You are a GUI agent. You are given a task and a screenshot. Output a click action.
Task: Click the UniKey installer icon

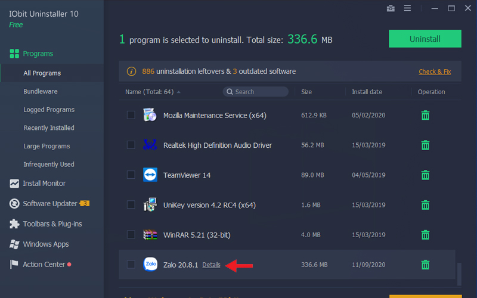[150, 204]
